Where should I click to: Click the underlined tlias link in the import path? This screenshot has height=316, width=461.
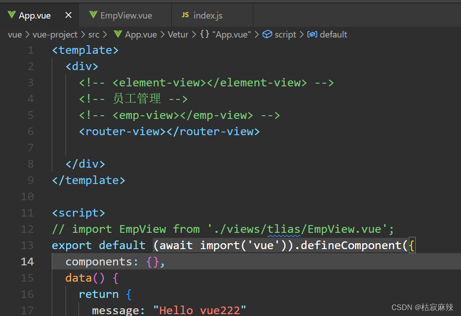283,229
